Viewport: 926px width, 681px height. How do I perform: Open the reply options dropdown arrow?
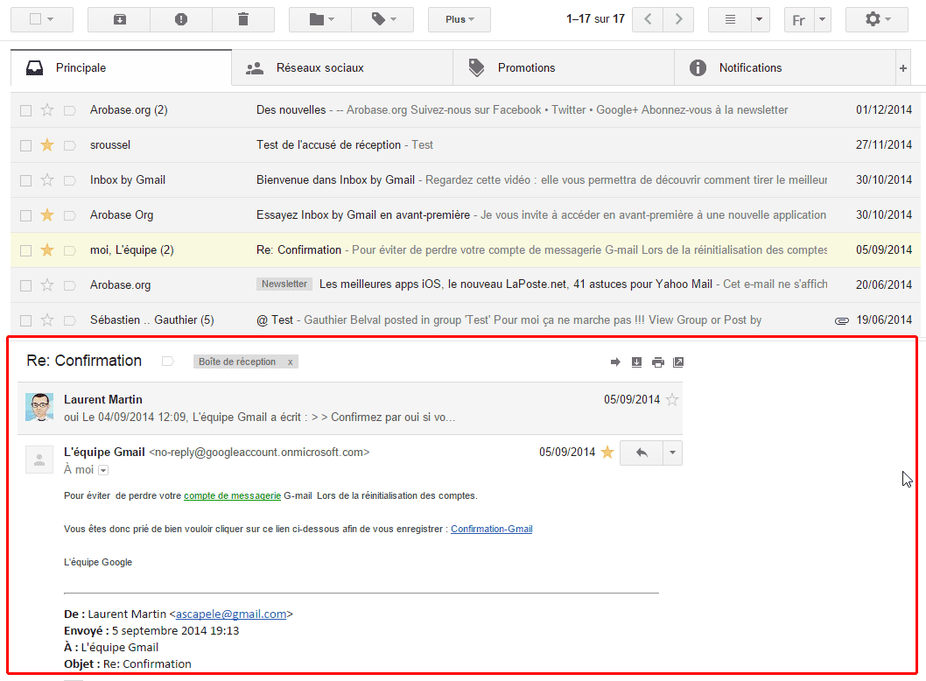click(x=673, y=453)
